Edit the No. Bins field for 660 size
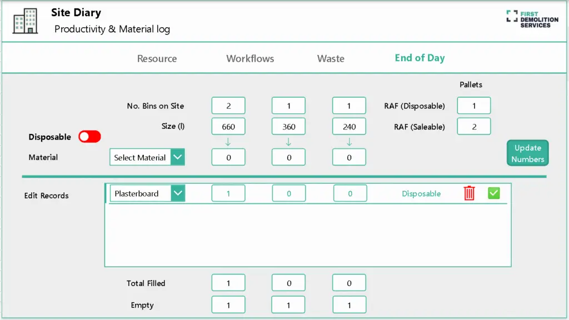The image size is (569, 320). (228, 106)
